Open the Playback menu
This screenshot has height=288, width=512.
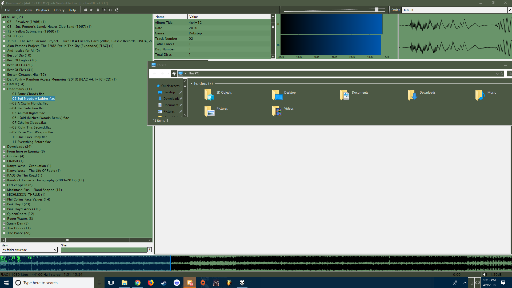click(43, 10)
